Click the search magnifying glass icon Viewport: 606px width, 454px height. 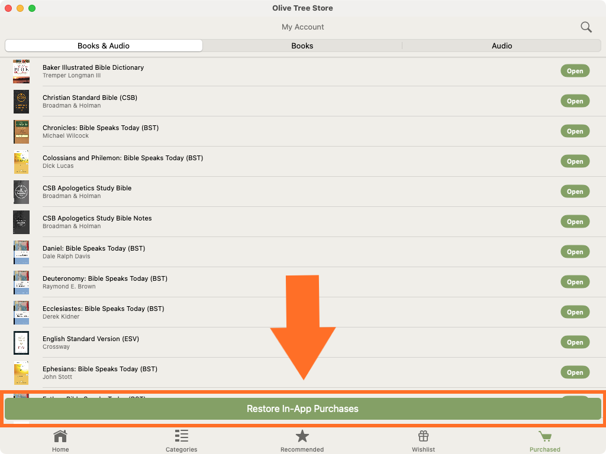click(586, 27)
